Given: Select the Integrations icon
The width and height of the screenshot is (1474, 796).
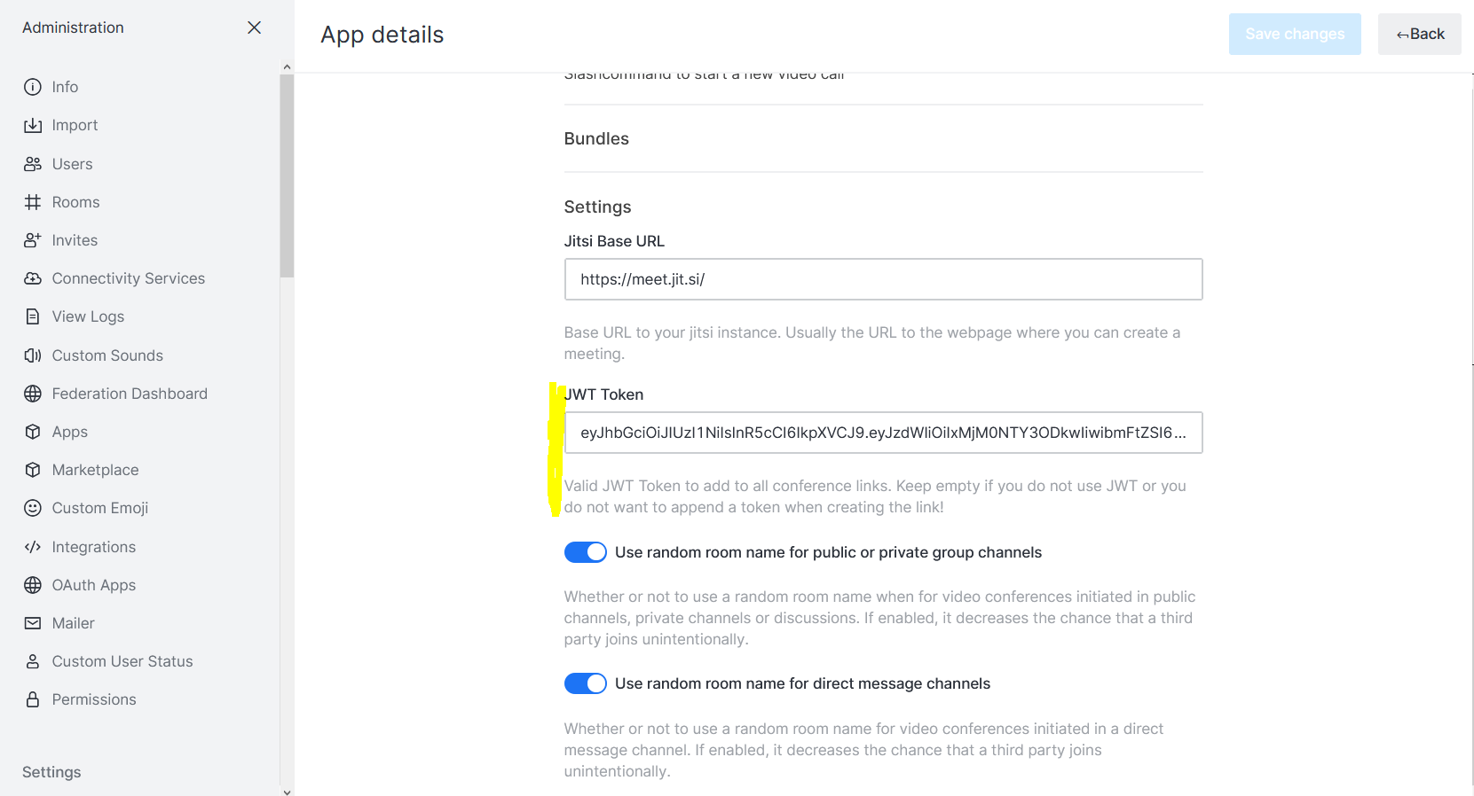Looking at the screenshot, I should [33, 546].
